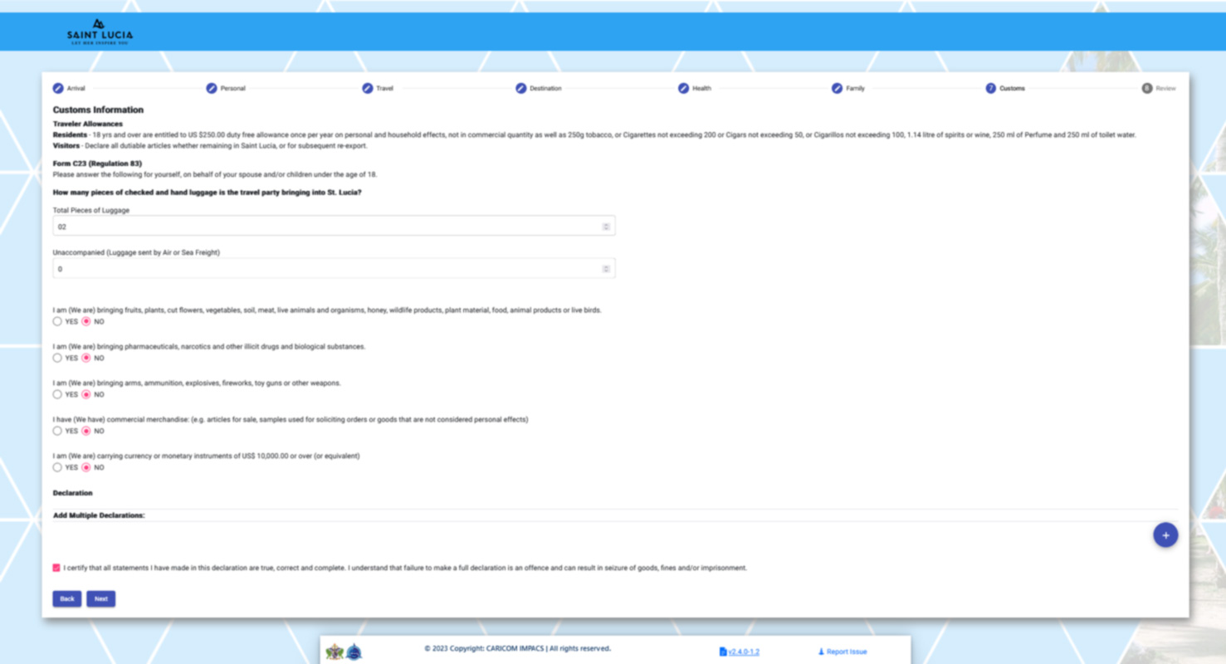Open the Report Issue link
Screen dimensions: 1226x664
click(x=843, y=652)
